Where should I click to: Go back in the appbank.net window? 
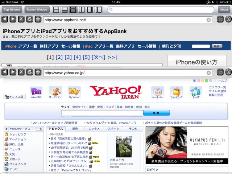5,19
